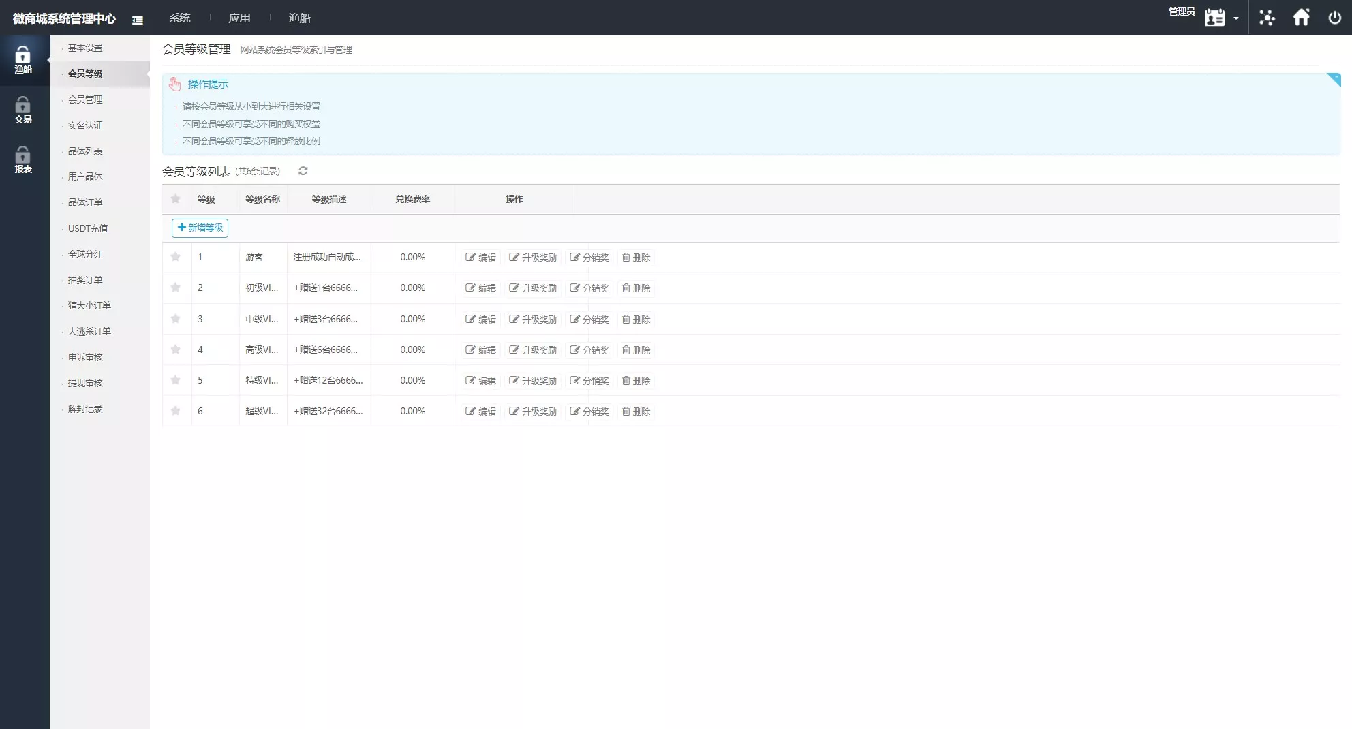Open the 系统 top menu
Screen dimensions: 1352x729
pos(180,18)
